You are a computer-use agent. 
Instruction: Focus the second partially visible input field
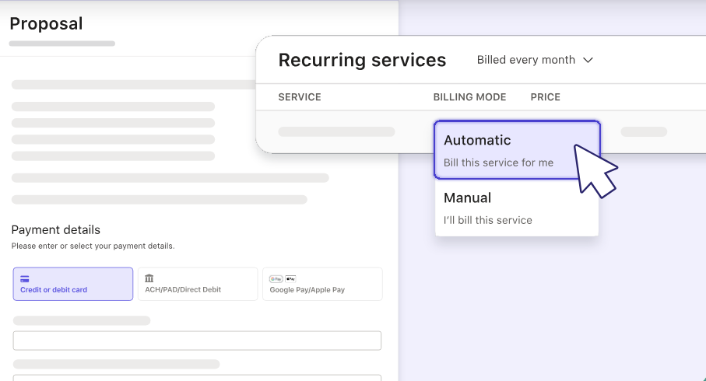[197, 377]
